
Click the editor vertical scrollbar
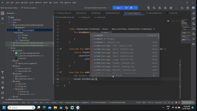coord(180,79)
